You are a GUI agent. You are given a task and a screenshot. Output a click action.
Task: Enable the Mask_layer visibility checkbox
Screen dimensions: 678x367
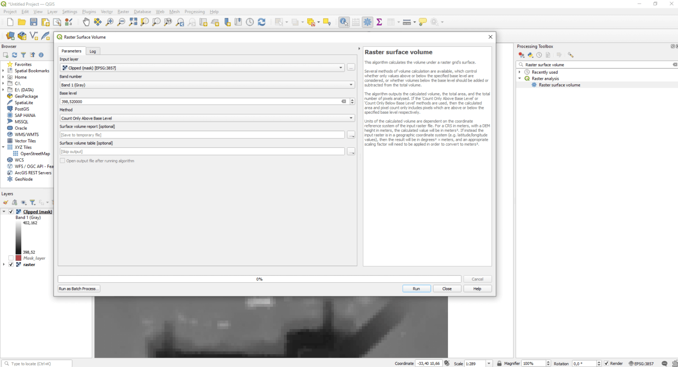pos(11,258)
